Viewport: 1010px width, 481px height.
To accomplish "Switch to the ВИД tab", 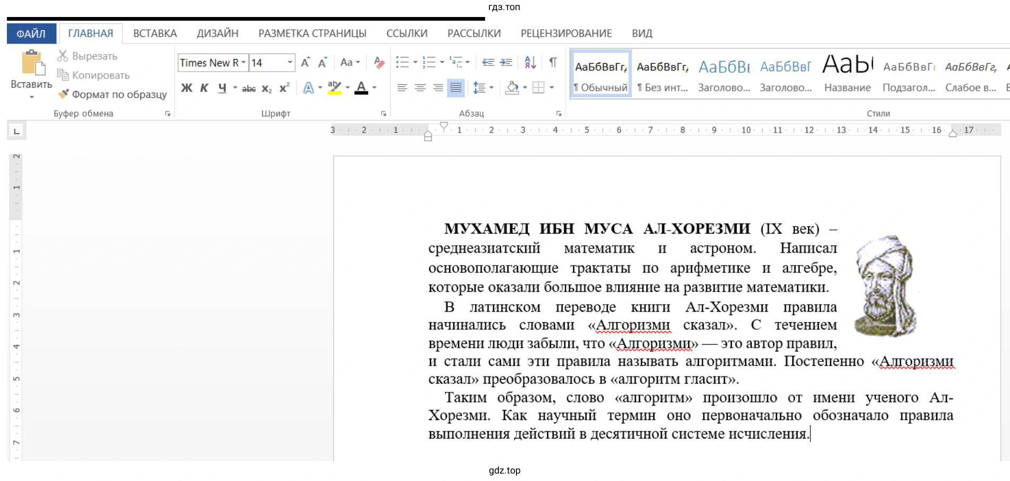I will coord(642,33).
